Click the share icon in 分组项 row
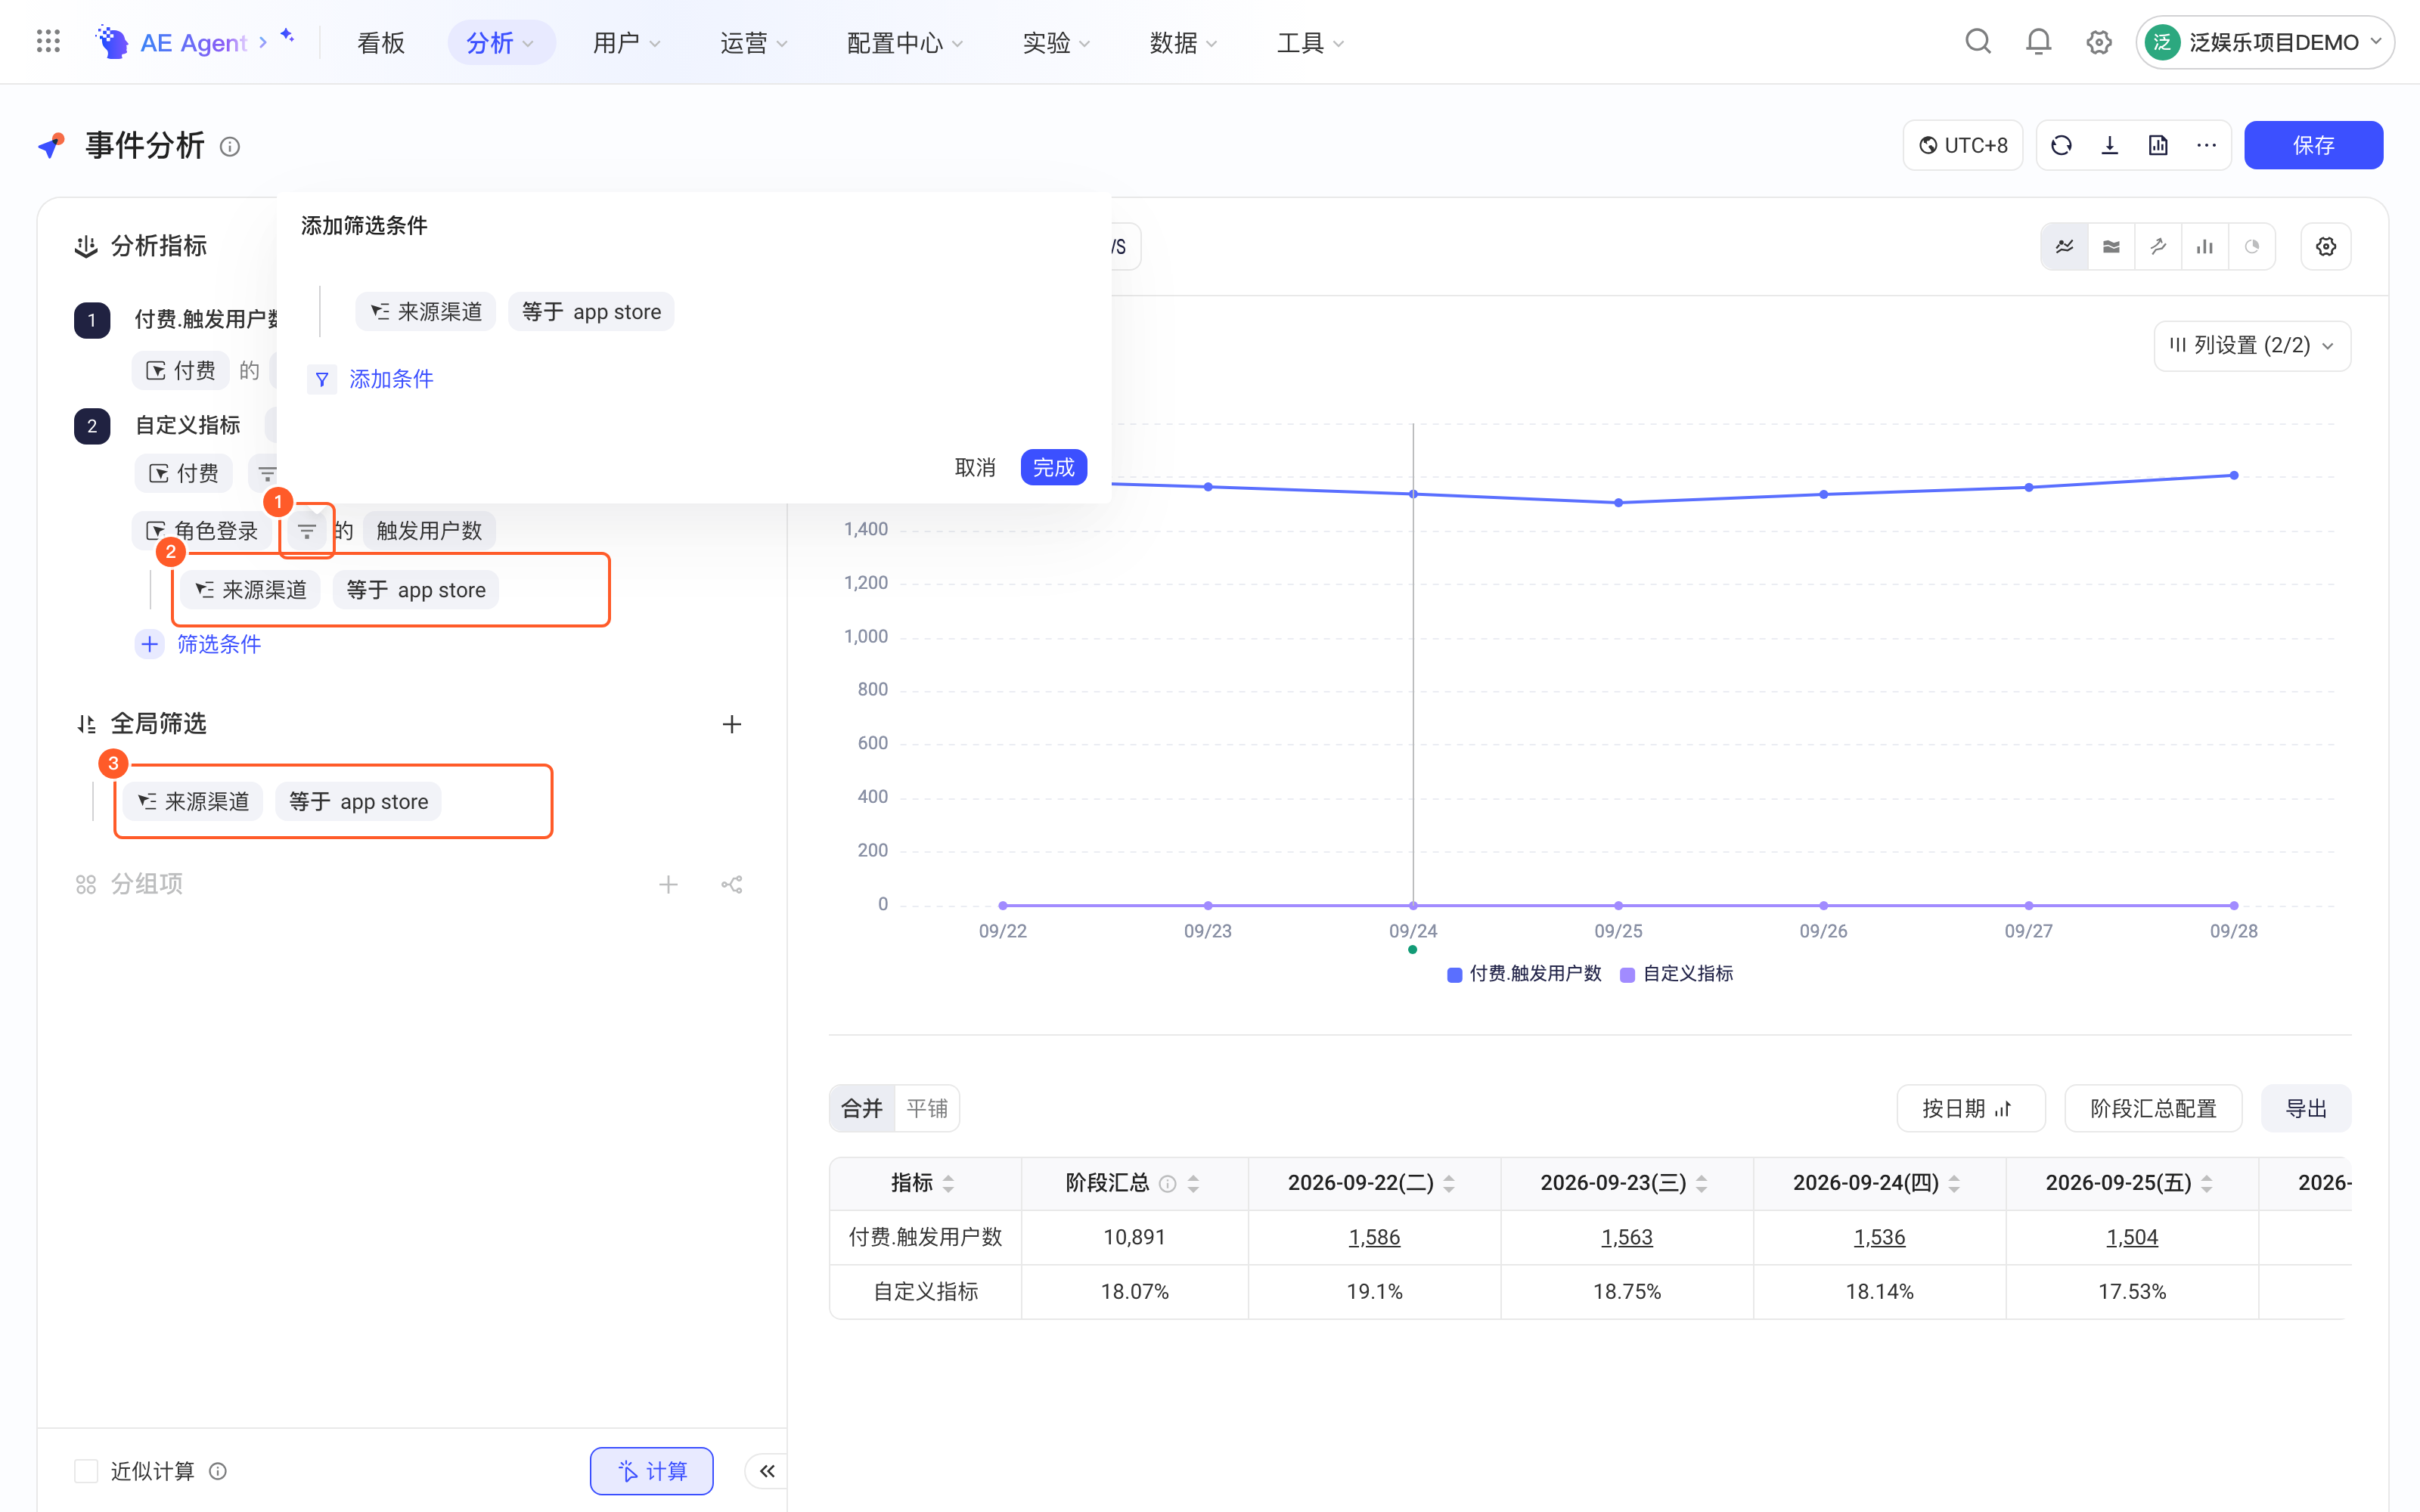The width and height of the screenshot is (2420, 1512). pos(731,884)
